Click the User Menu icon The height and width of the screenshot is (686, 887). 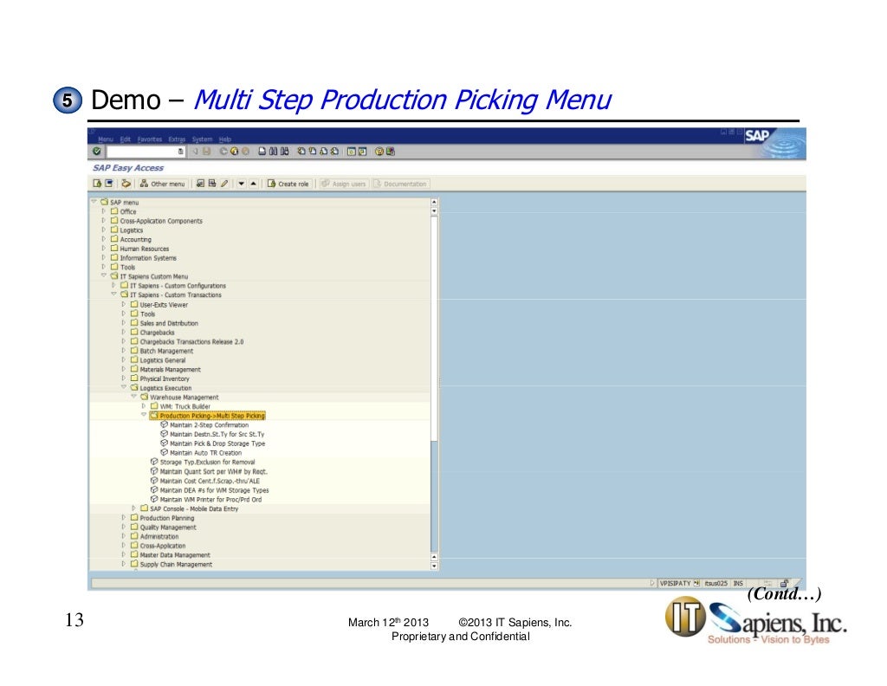[x=97, y=184]
